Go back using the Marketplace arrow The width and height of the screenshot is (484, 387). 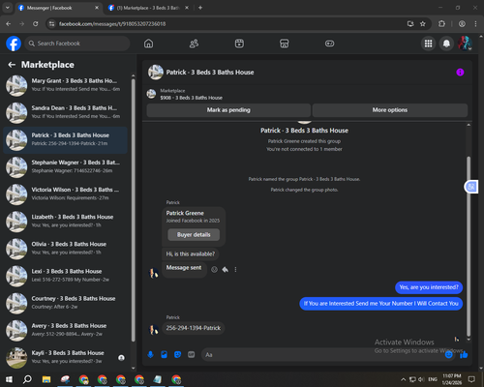[x=12, y=65]
